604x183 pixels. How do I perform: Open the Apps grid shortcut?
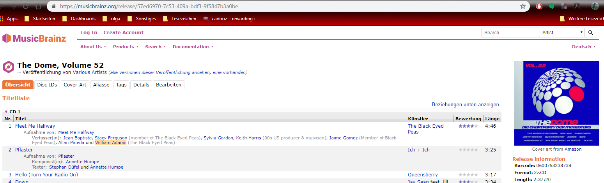pos(9,19)
